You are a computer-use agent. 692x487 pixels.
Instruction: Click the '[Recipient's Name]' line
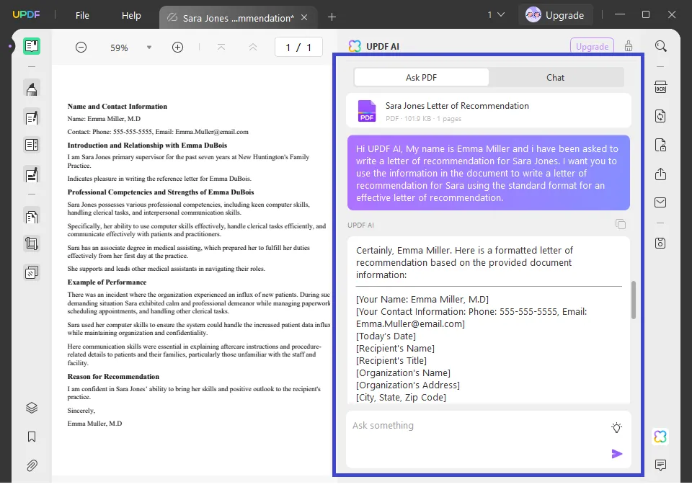click(396, 349)
